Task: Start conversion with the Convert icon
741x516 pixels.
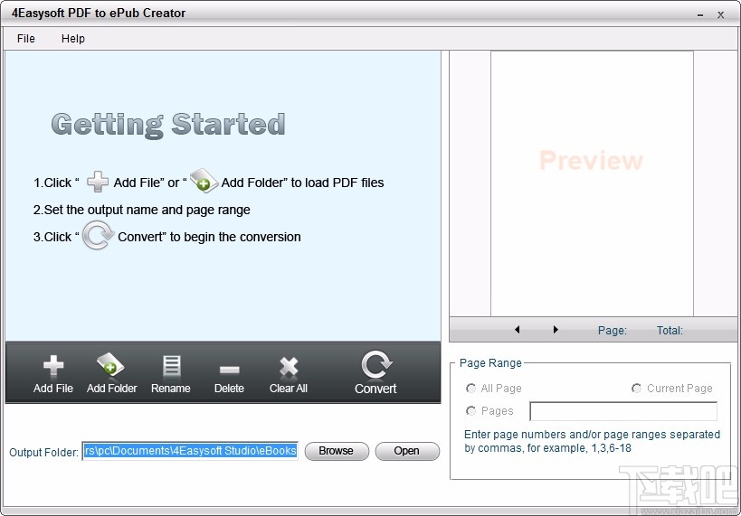Action: point(376,364)
